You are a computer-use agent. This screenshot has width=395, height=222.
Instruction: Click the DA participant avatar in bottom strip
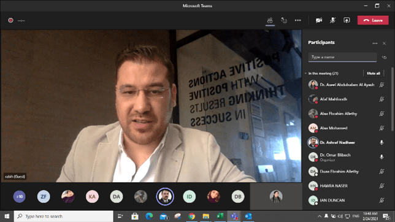pyautogui.click(x=117, y=196)
